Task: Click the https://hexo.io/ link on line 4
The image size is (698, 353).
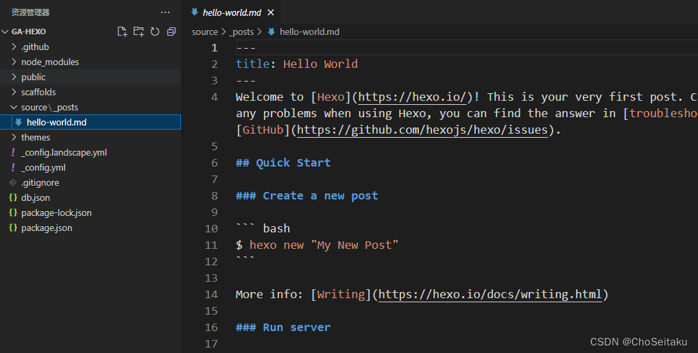Action: pyautogui.click(x=412, y=97)
